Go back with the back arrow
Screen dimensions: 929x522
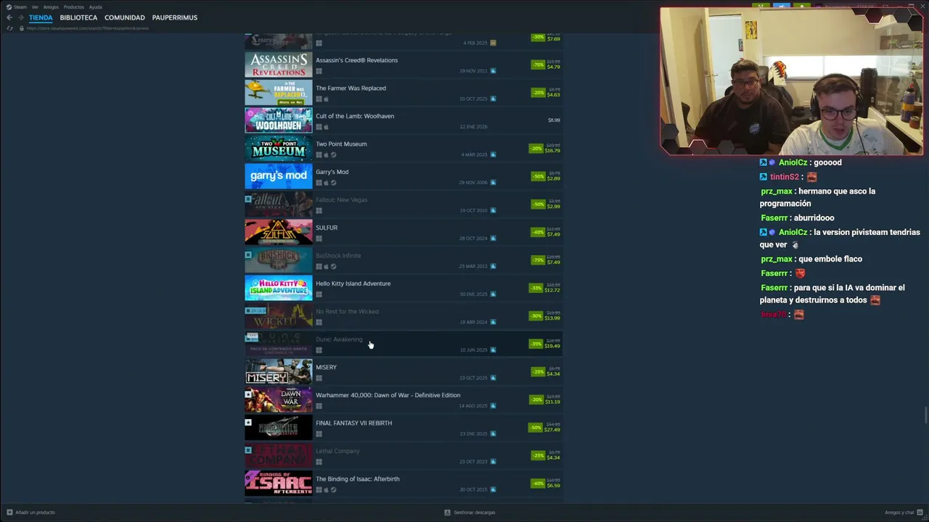[9, 17]
